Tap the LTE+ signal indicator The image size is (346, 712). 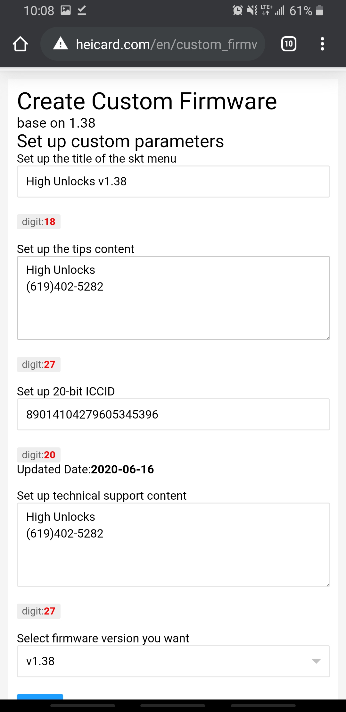(x=266, y=10)
